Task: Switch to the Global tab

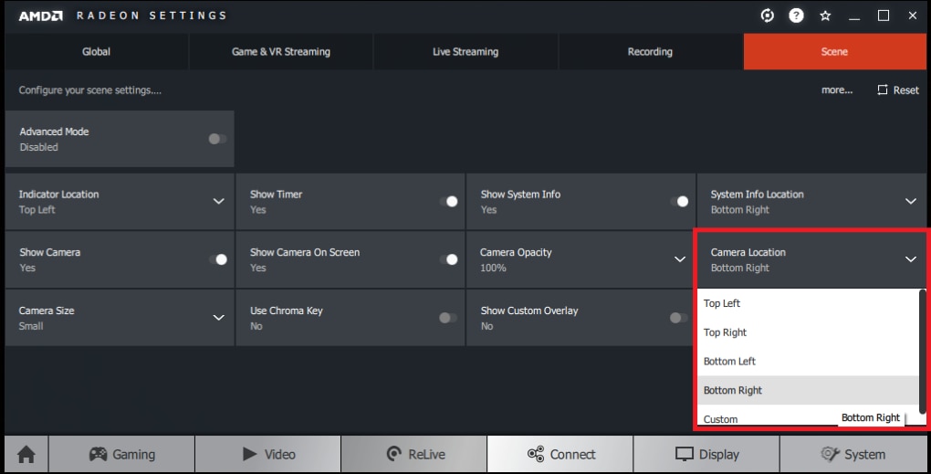Action: click(x=96, y=52)
